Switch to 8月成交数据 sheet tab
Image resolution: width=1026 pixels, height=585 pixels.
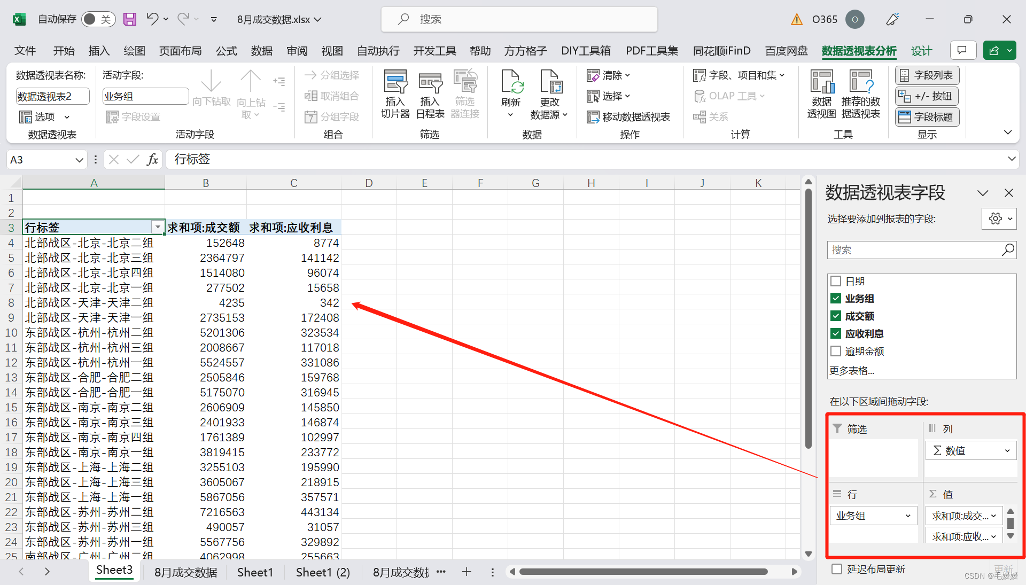[x=186, y=572]
